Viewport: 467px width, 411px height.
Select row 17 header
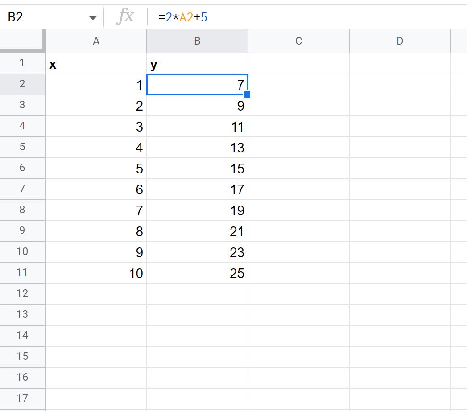point(22,398)
